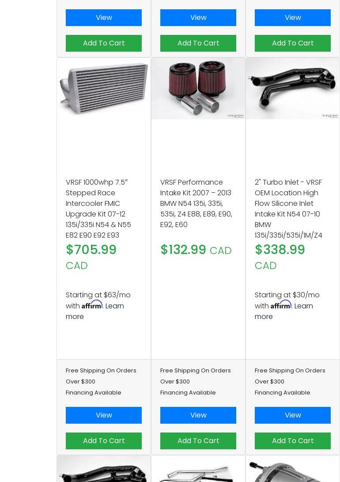View the 2" Turbo Inlet Kit product
340x482 pixels.
pos(293,415)
